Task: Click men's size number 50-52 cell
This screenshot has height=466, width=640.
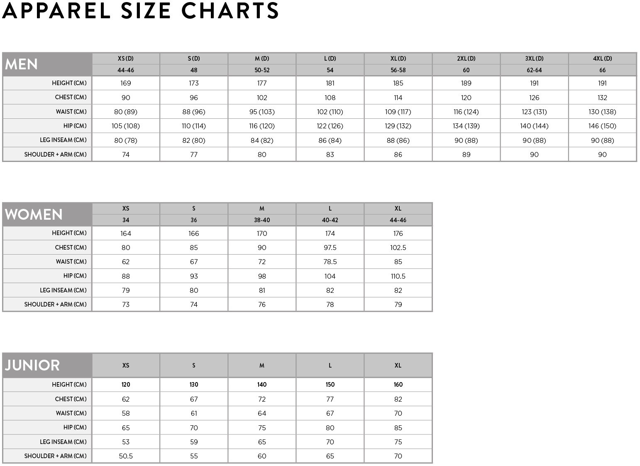Action: click(262, 70)
